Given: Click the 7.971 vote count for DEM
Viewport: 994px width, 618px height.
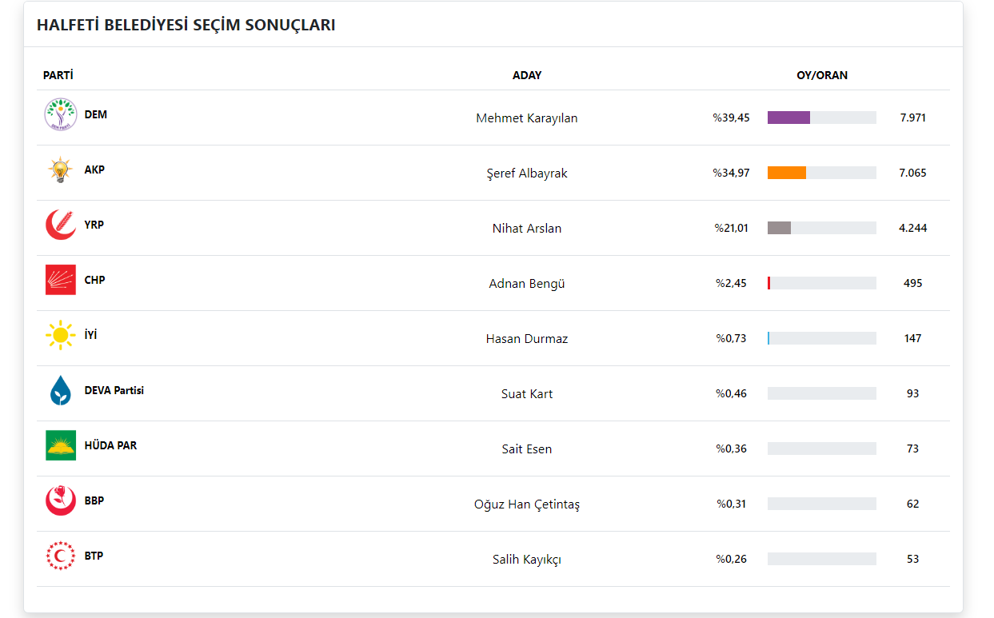Looking at the screenshot, I should [x=912, y=118].
